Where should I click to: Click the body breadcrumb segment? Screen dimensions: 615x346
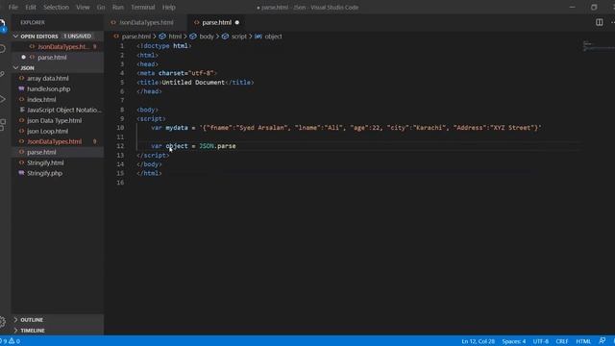tap(207, 37)
